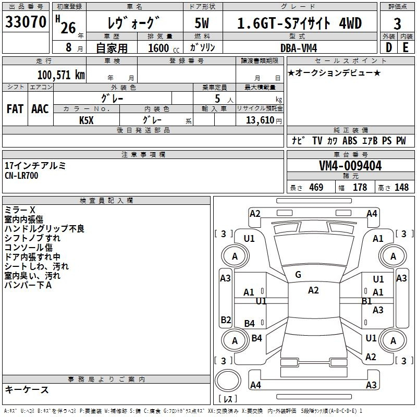Click B2 damage mark on diagram
This screenshot has width=417, height=417.
click(x=226, y=320)
